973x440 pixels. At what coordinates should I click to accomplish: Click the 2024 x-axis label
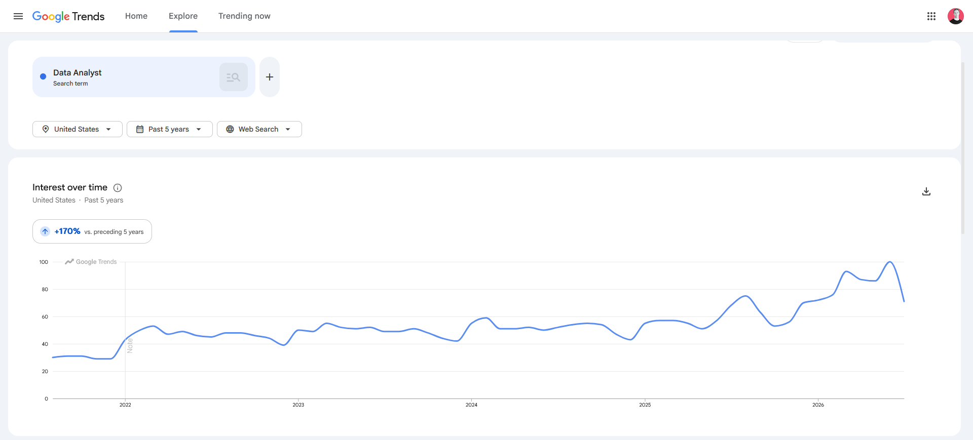(471, 405)
